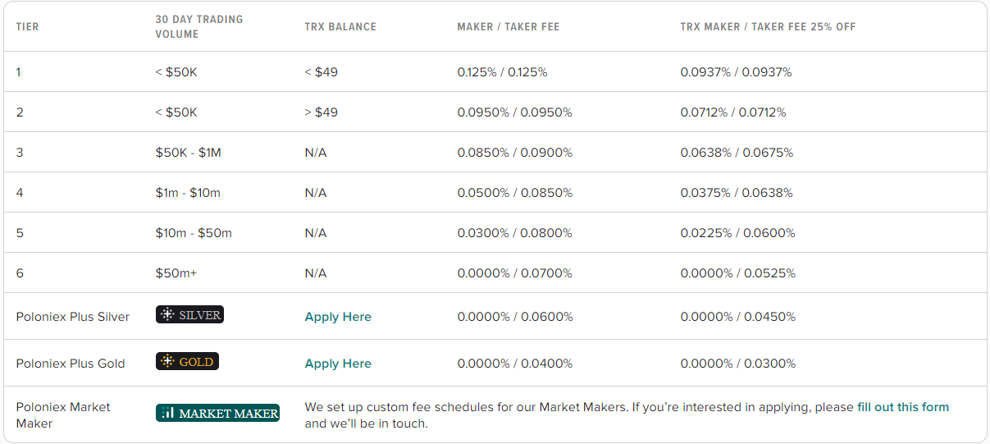Select the TIER column header
990x444 pixels.
(27, 26)
